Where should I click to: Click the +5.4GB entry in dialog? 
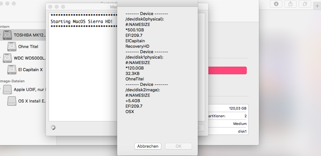pyautogui.click(x=133, y=101)
